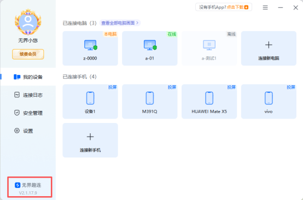This screenshot has height=200, width=303.
Task: Select the vivo phone icon
Action: point(269,98)
